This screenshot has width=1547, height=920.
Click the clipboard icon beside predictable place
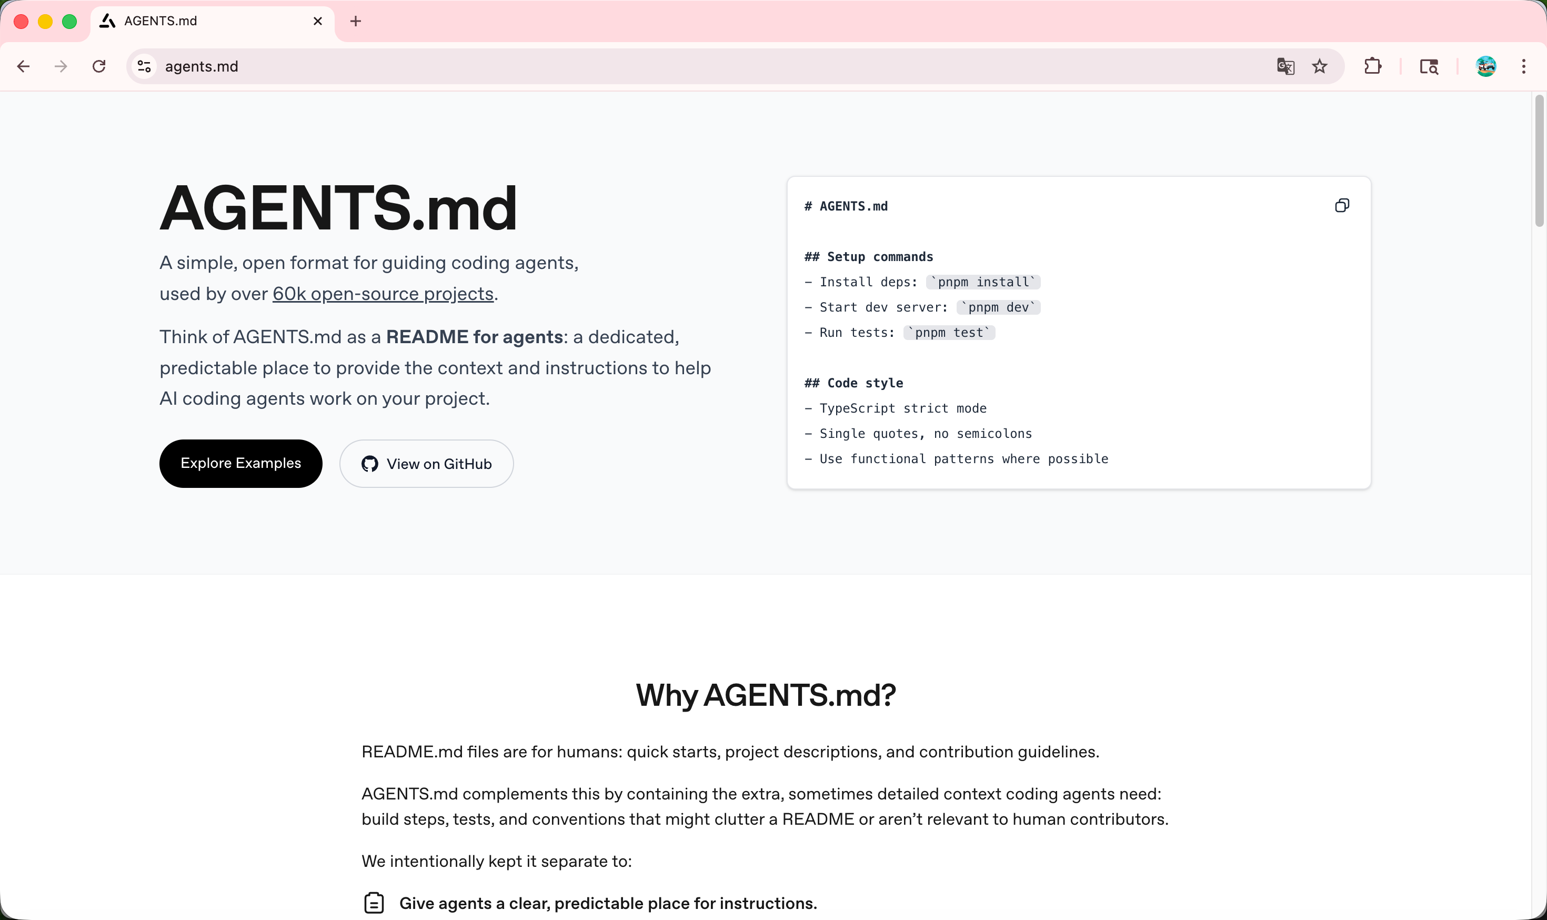374,903
